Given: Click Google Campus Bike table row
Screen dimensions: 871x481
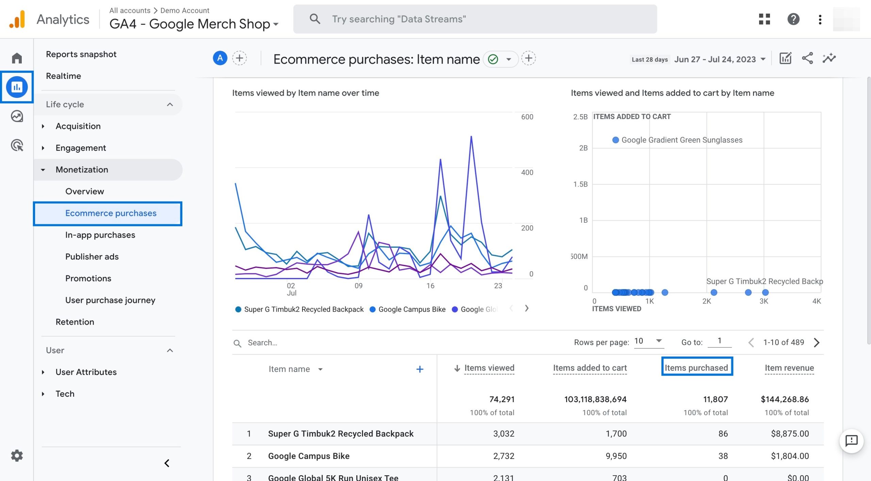Looking at the screenshot, I should click(528, 456).
